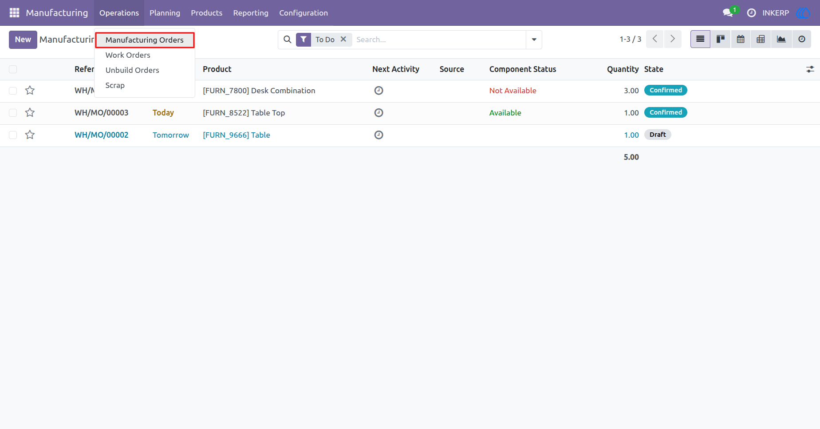Viewport: 820px width, 429px height.
Task: Switch to activity view
Action: 801,39
